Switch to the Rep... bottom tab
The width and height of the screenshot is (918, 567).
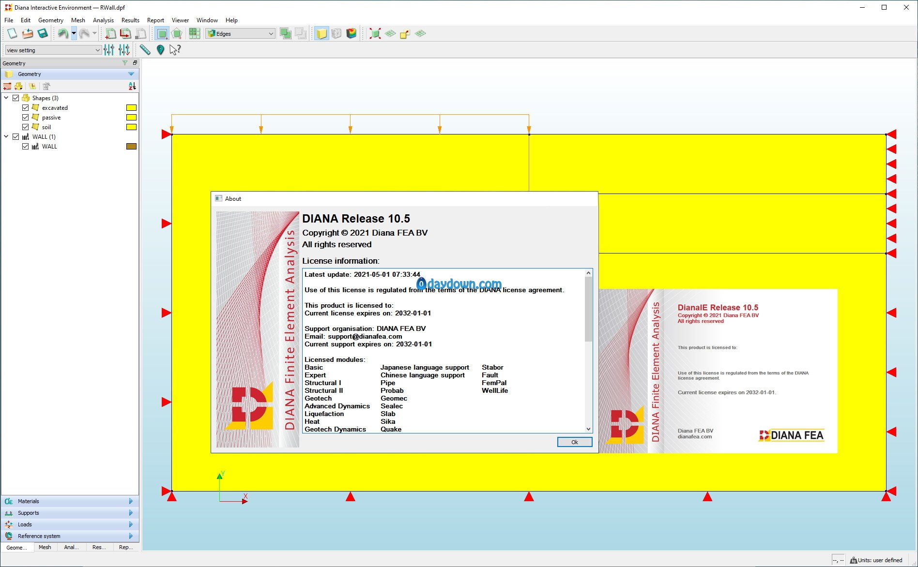click(126, 547)
